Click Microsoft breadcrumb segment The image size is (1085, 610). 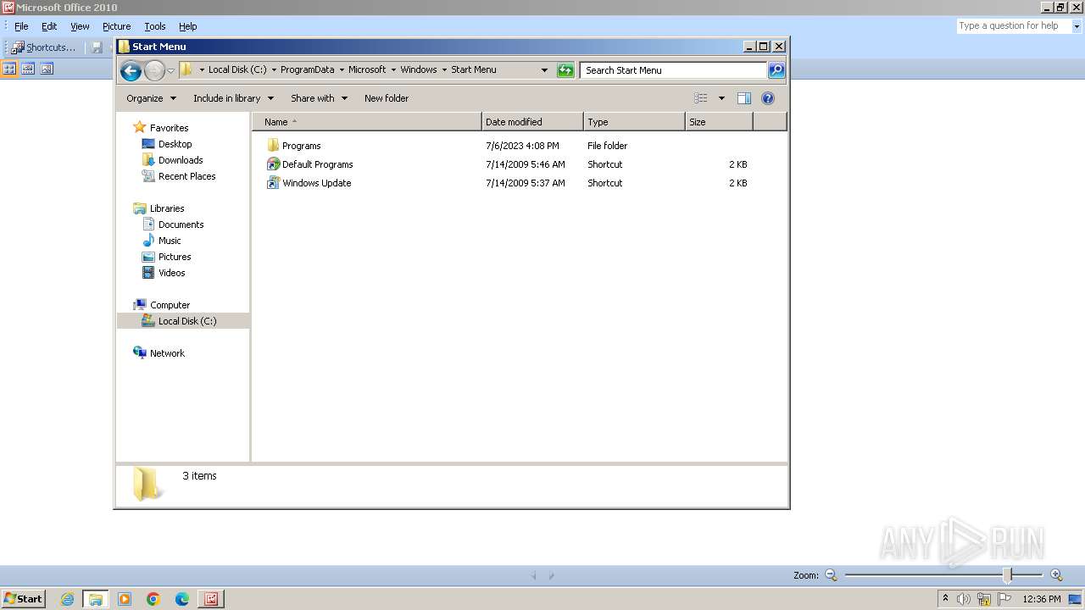(367, 69)
